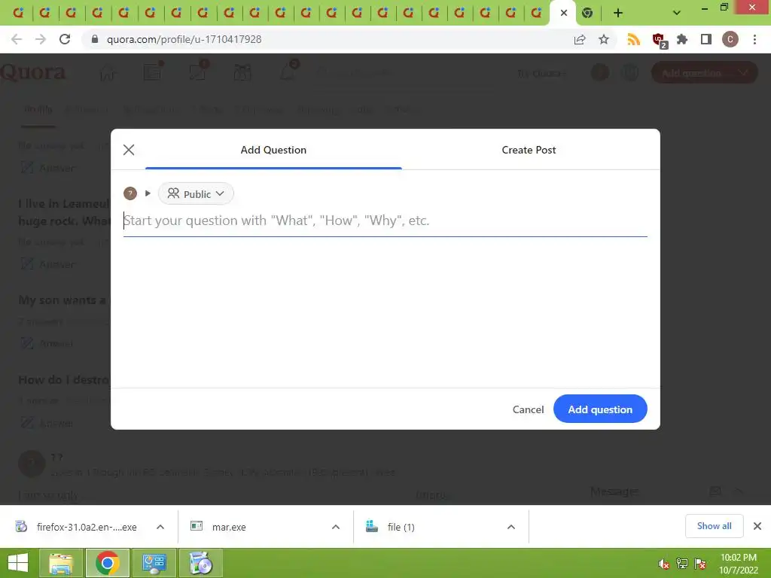Click the Action Center flag tray icon

pyautogui.click(x=700, y=564)
